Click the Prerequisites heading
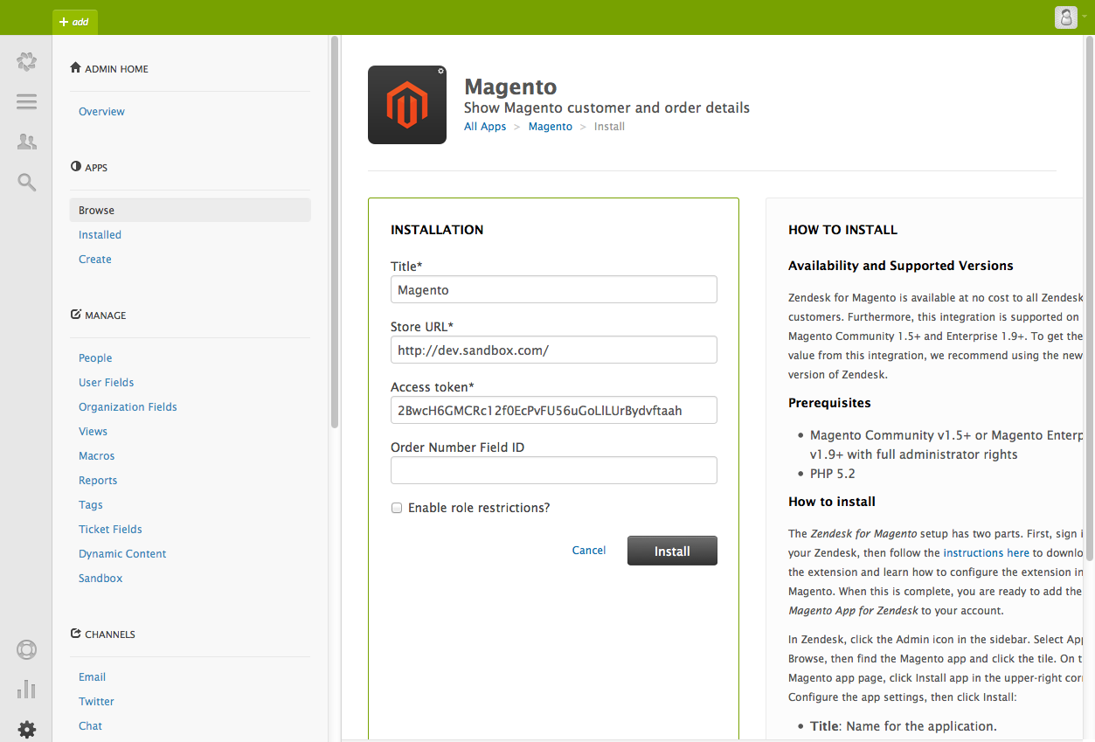 [x=829, y=403]
